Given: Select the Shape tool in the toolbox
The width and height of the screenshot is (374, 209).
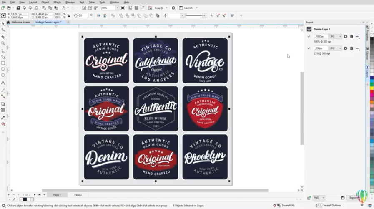Looking at the screenshot, I should click(3, 30).
